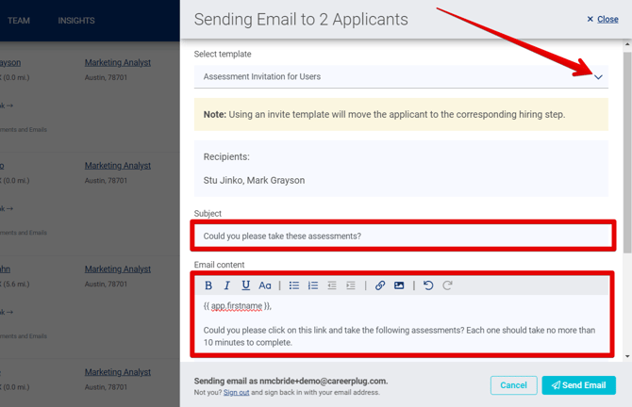Insert a bulleted list
Screen dimensions: 632x407
coord(293,285)
